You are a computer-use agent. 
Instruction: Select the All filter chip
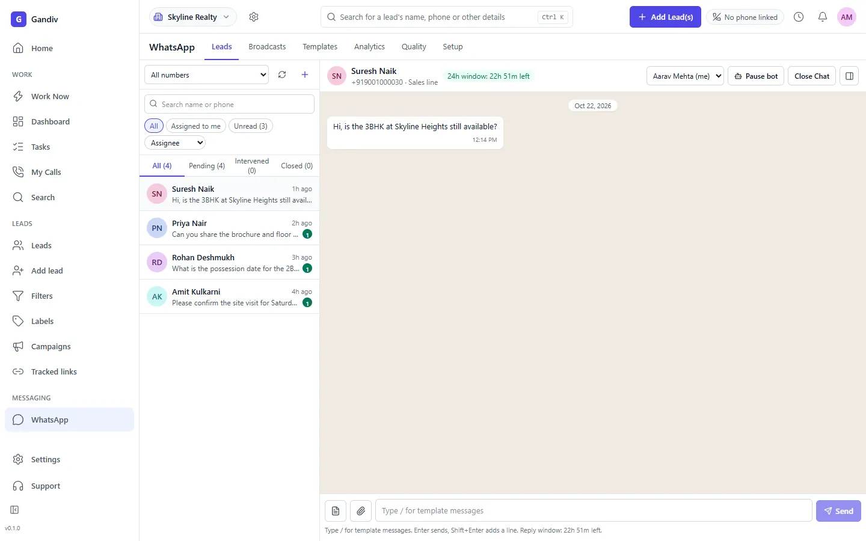click(154, 126)
